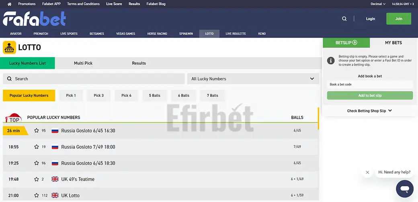
Task: Click Russian flag beside Gosloto 6/45 16:30
Action: coord(55,131)
